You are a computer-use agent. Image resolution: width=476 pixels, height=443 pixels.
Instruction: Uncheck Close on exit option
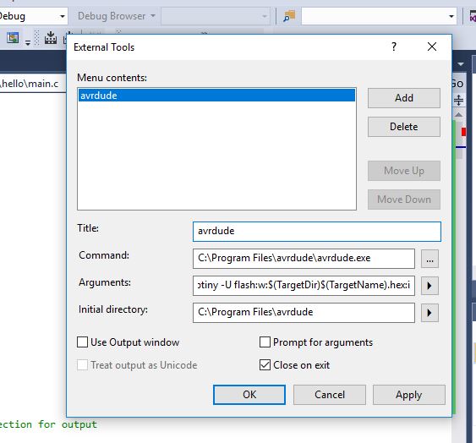pos(265,365)
